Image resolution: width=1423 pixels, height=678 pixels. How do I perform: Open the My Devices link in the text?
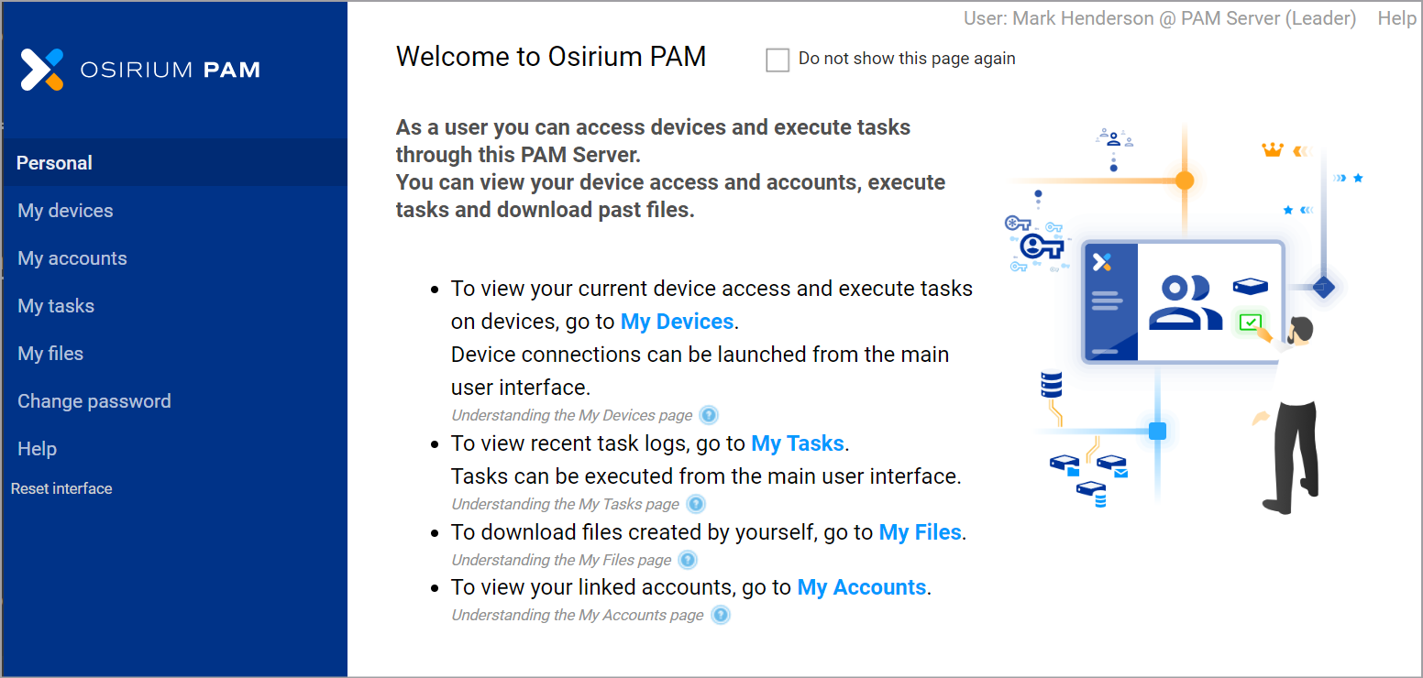677,321
